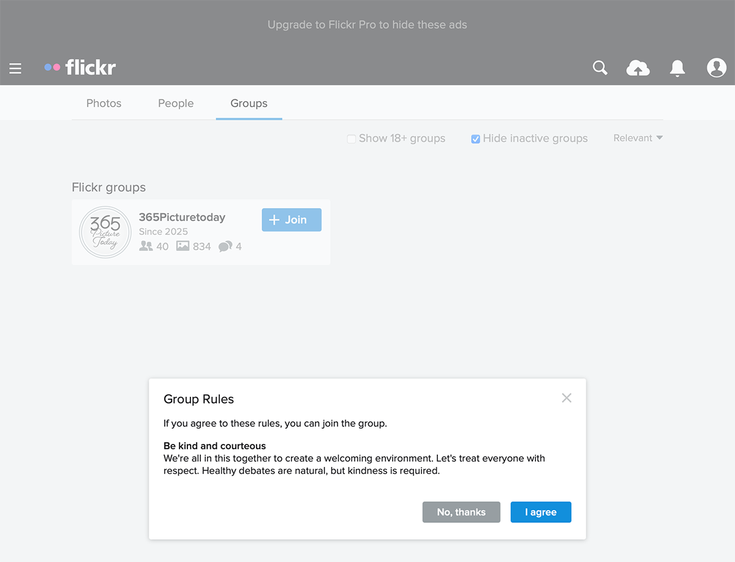The height and width of the screenshot is (562, 735).
Task: Click the Upgrade to Flickr Pro ad text
Action: point(367,24)
